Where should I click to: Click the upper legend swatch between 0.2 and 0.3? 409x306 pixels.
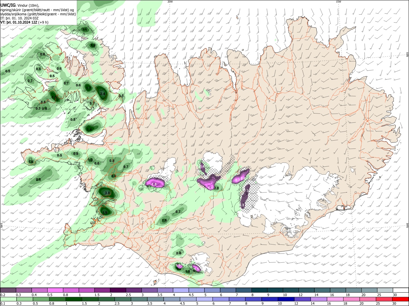pos(8,290)
